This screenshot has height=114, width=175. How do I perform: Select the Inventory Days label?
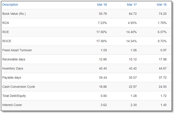click(13, 68)
